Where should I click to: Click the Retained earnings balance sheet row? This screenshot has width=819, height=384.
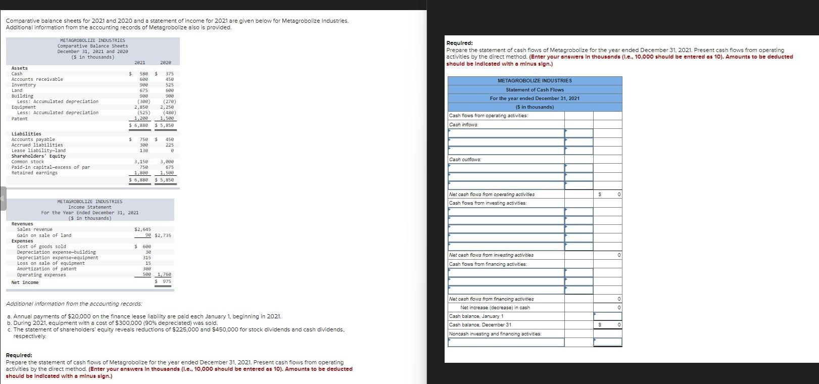(92, 173)
